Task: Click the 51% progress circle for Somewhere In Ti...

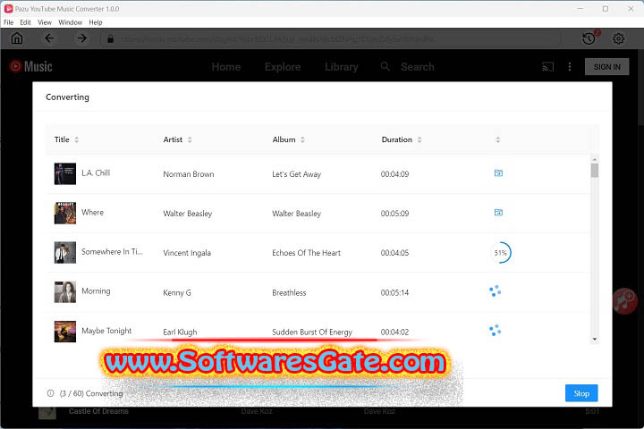Action: click(501, 253)
